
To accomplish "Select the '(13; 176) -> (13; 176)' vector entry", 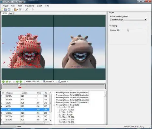I will [67, 122].
